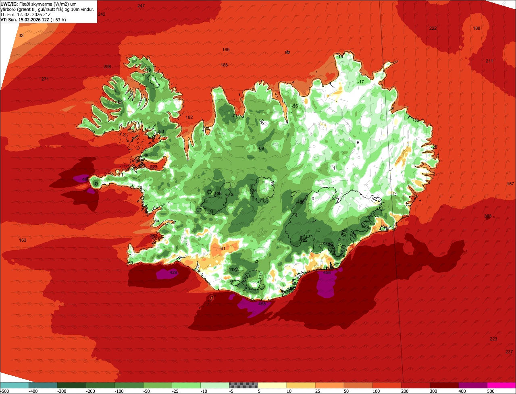Click the legend label '-500'
This screenshot has height=394, width=516.
tap(4, 391)
